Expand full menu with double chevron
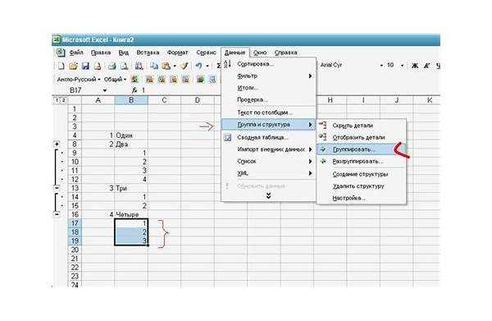This screenshot has height=321, width=492. [268, 195]
